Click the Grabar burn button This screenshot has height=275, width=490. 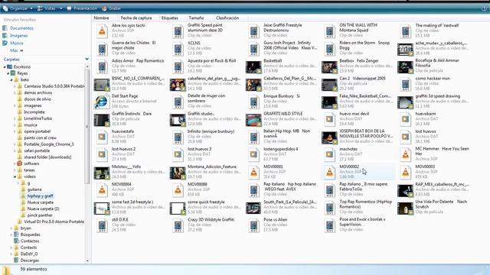click(112, 8)
